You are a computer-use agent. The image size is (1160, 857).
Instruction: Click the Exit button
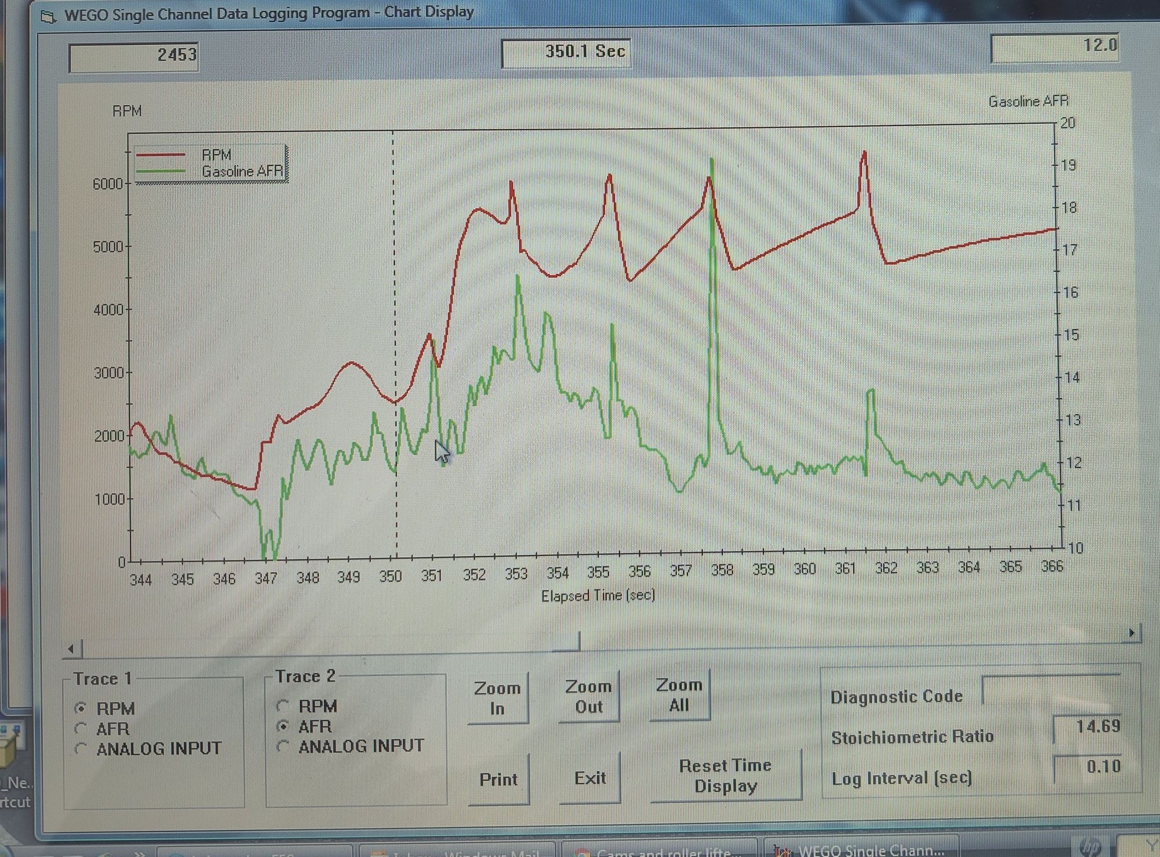pyautogui.click(x=590, y=778)
